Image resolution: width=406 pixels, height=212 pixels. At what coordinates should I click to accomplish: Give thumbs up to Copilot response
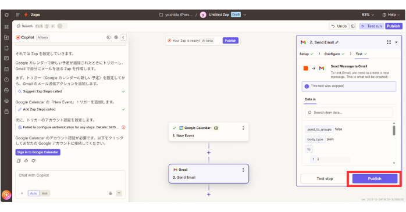click(26, 161)
